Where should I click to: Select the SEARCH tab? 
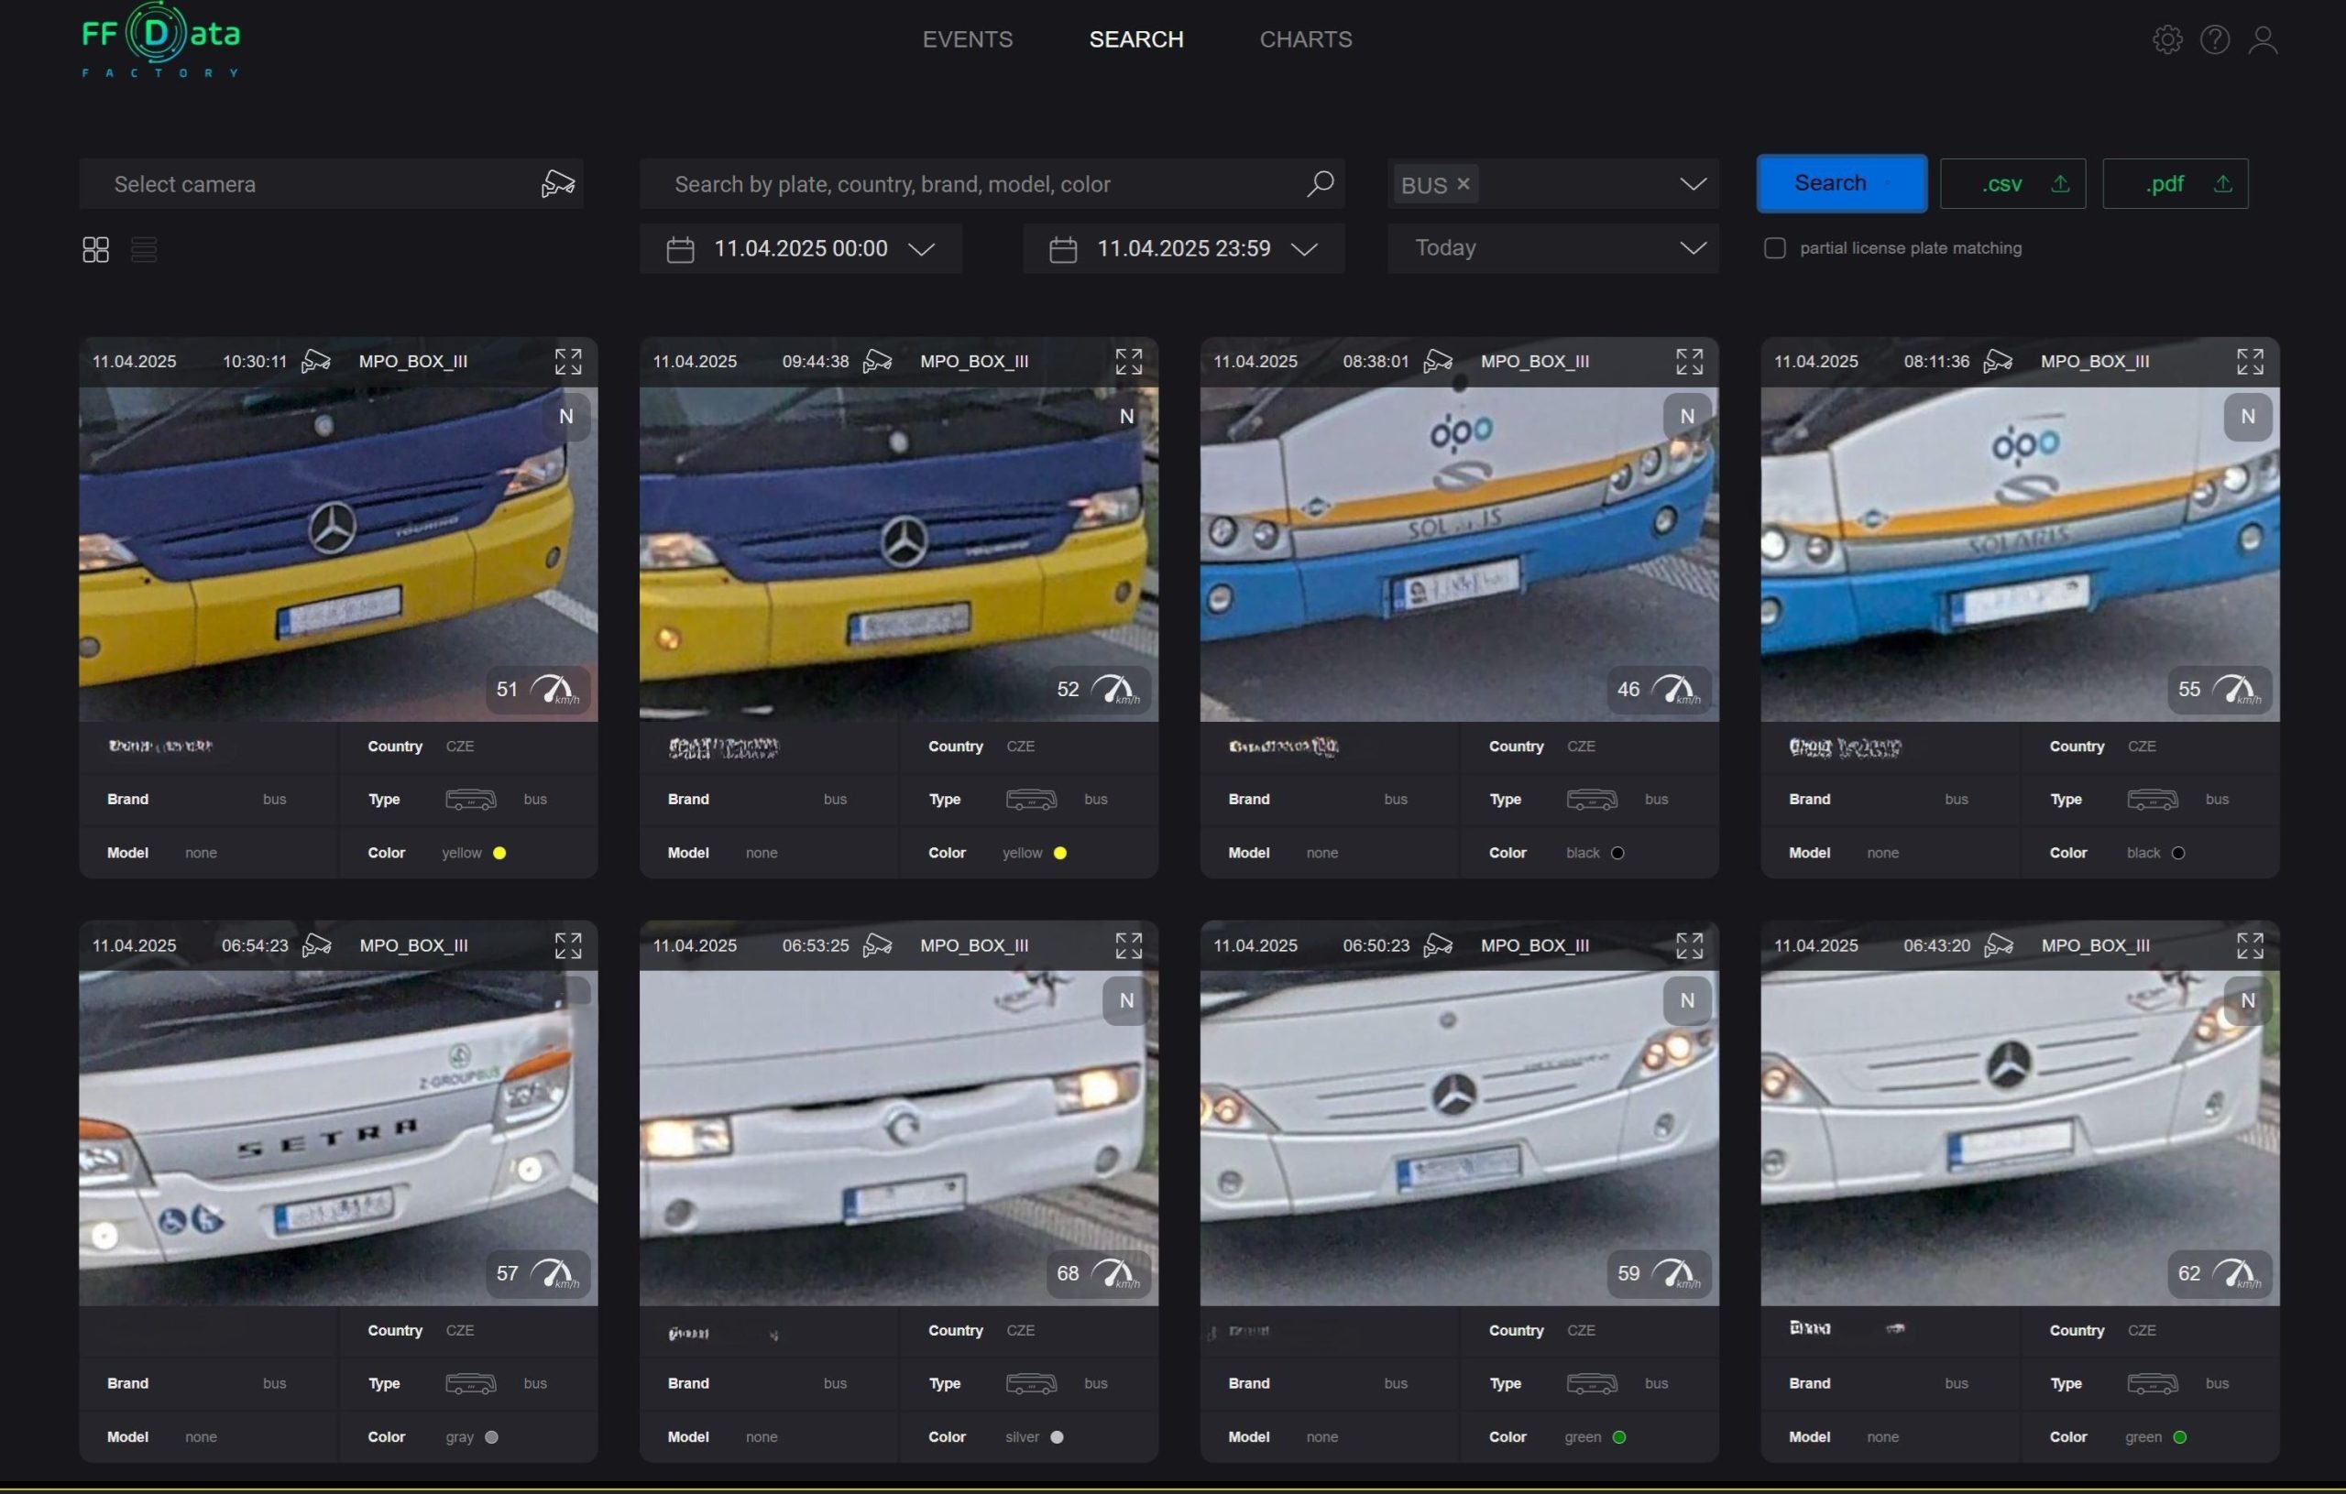1136,39
